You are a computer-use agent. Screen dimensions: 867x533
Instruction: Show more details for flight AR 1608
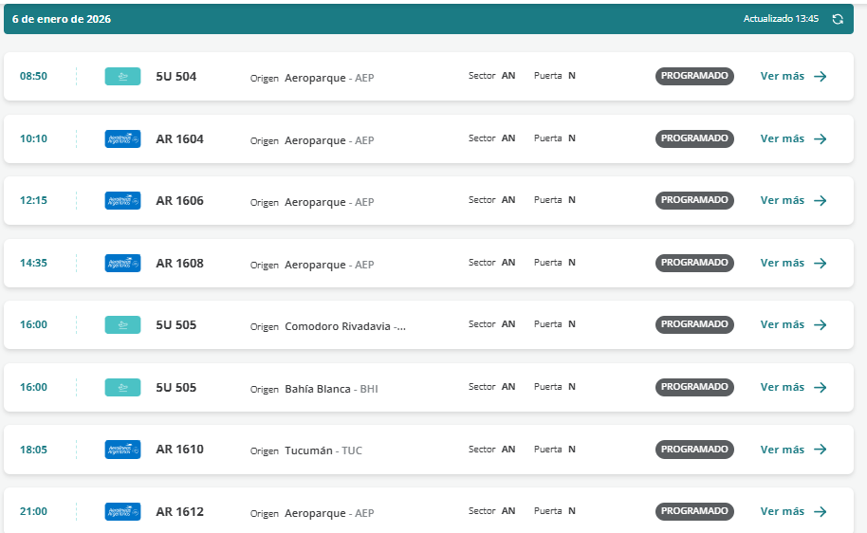tap(793, 264)
